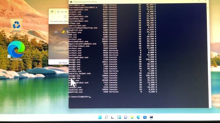Click the smartscreen.exe process row
Image resolution: width=220 pixels, height=123 pixels.
112,25
